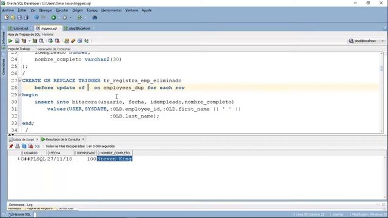Viewport: 388px width, 218px height.
Task: Click the New file icon in main toolbar
Action: (x=7, y=18)
